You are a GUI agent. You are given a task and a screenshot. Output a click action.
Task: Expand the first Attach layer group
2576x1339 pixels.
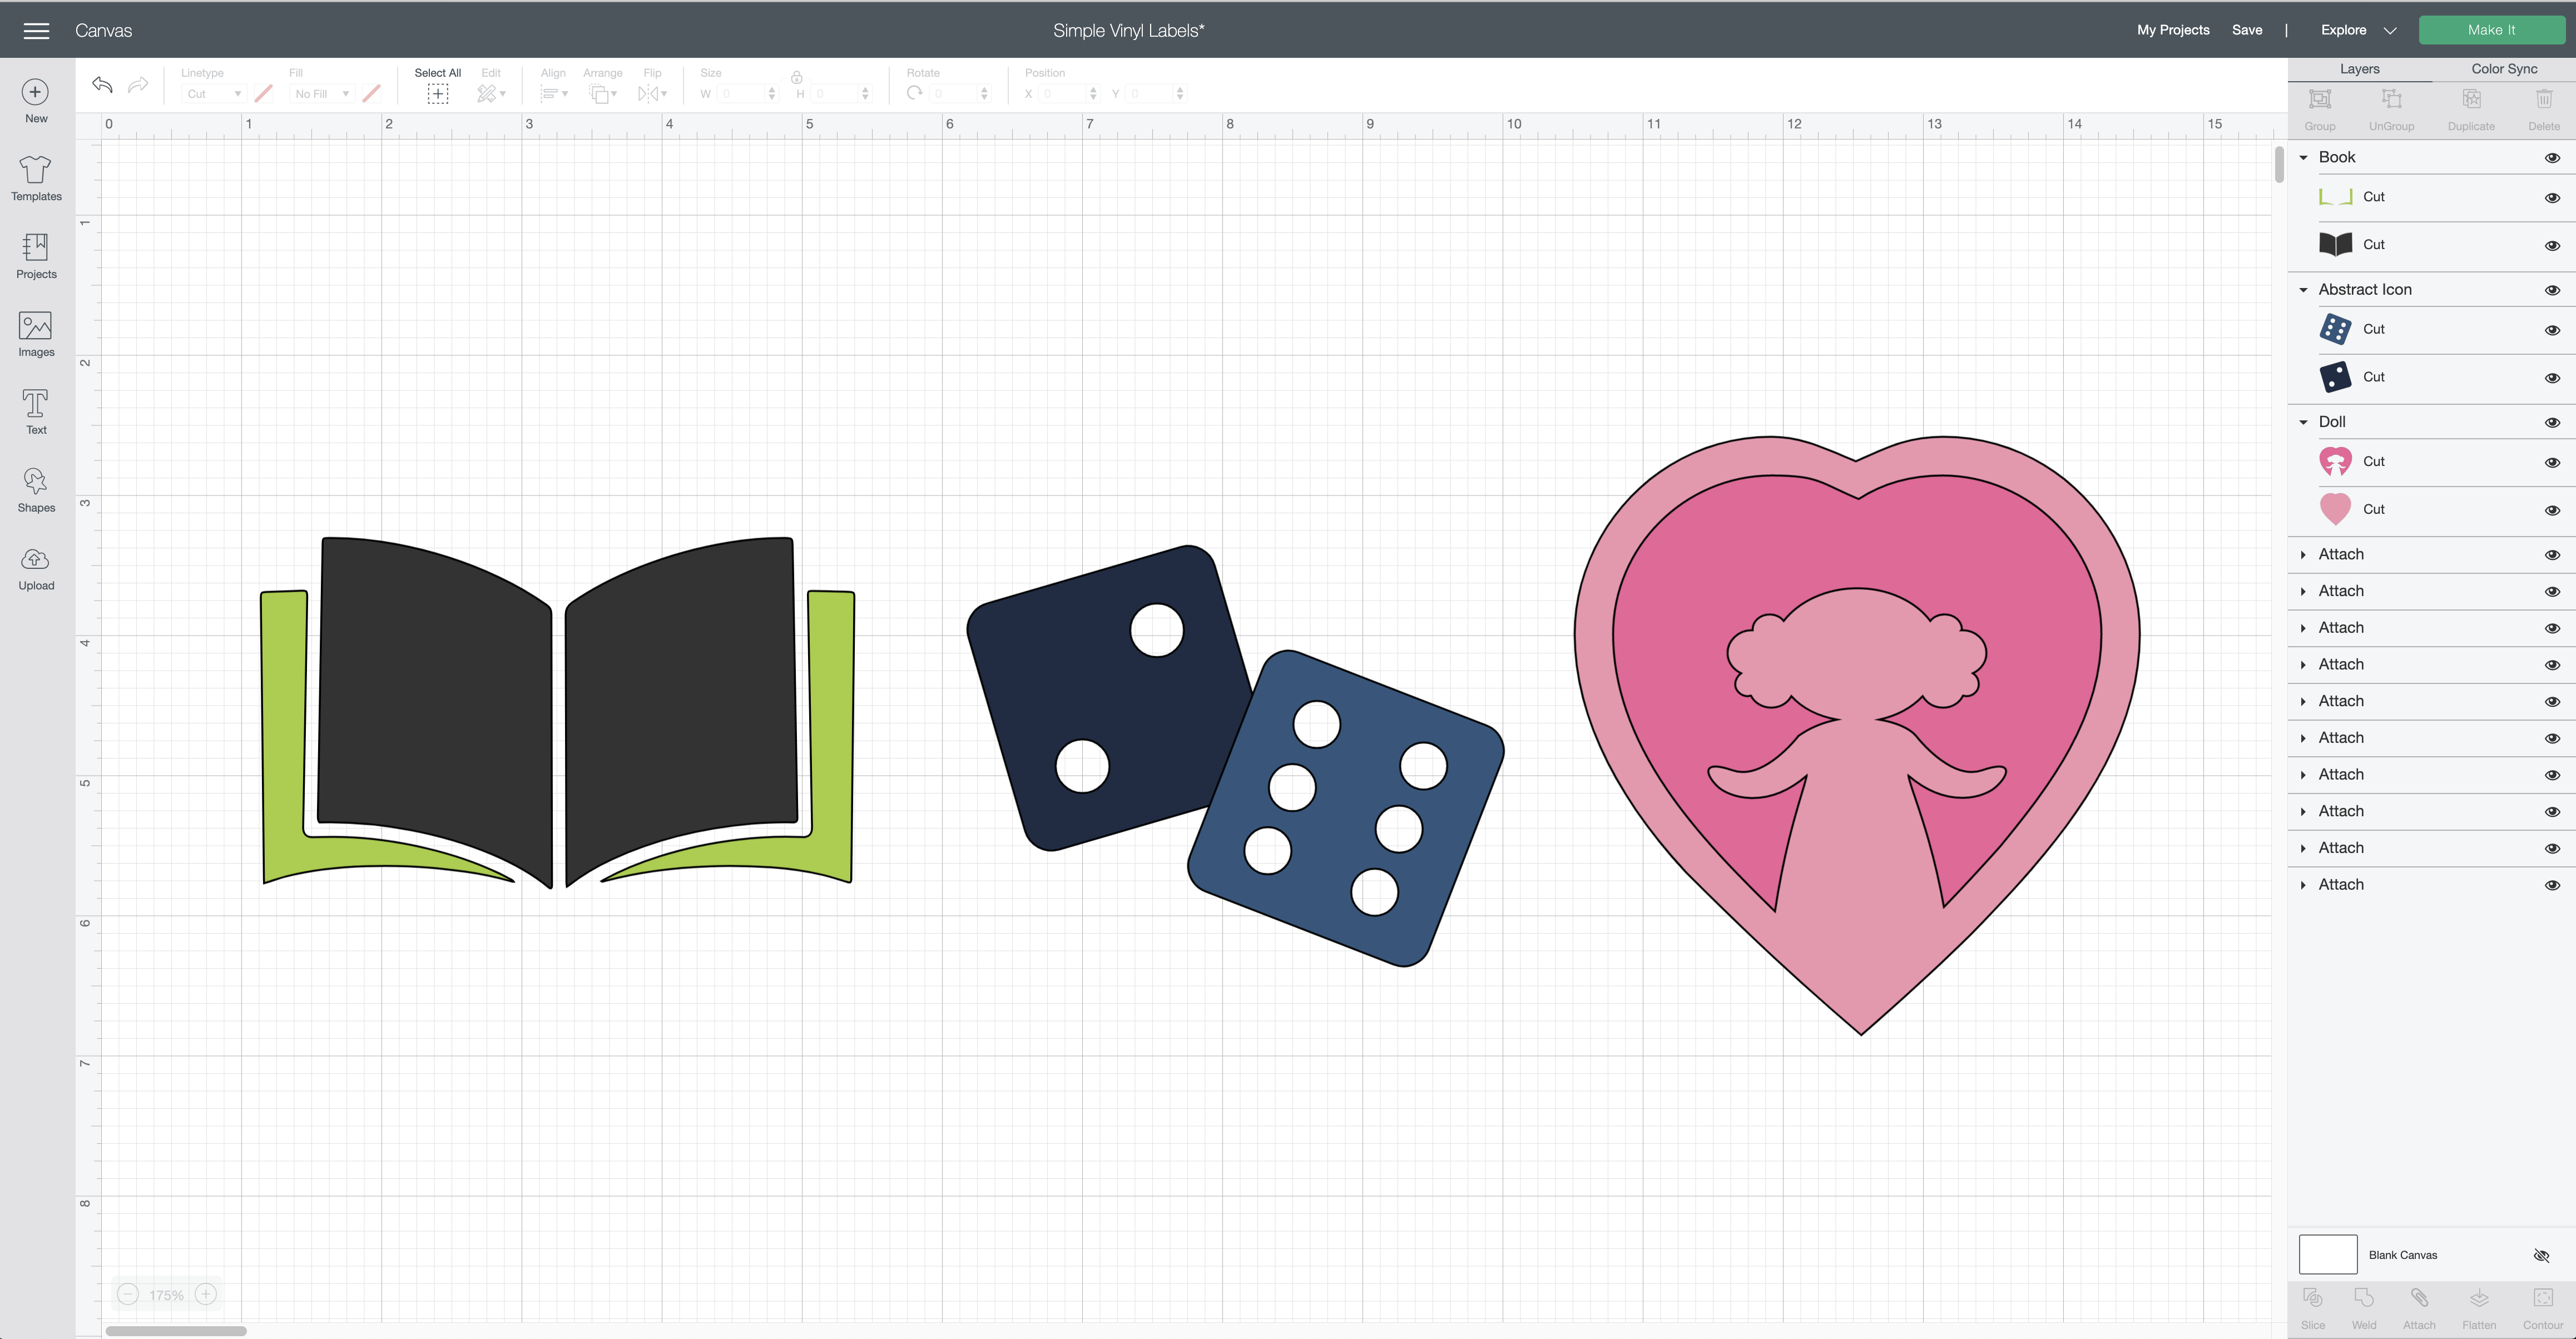(x=2304, y=555)
